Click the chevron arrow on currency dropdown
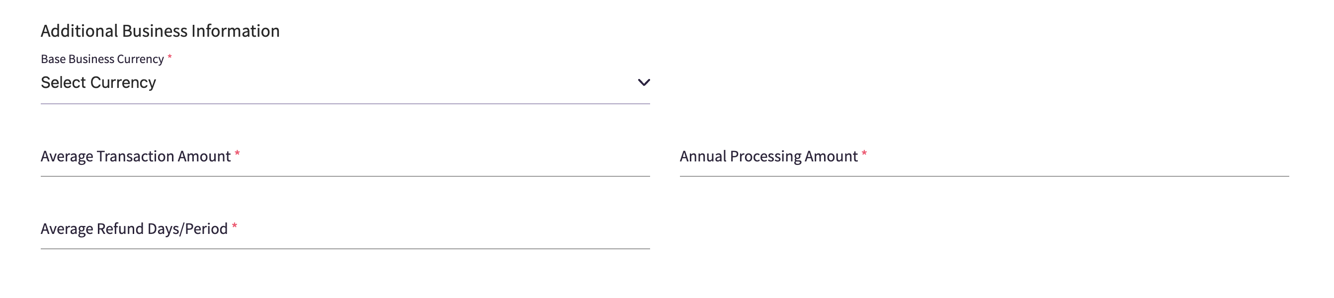Viewport: 1334px width, 298px height. tap(643, 83)
